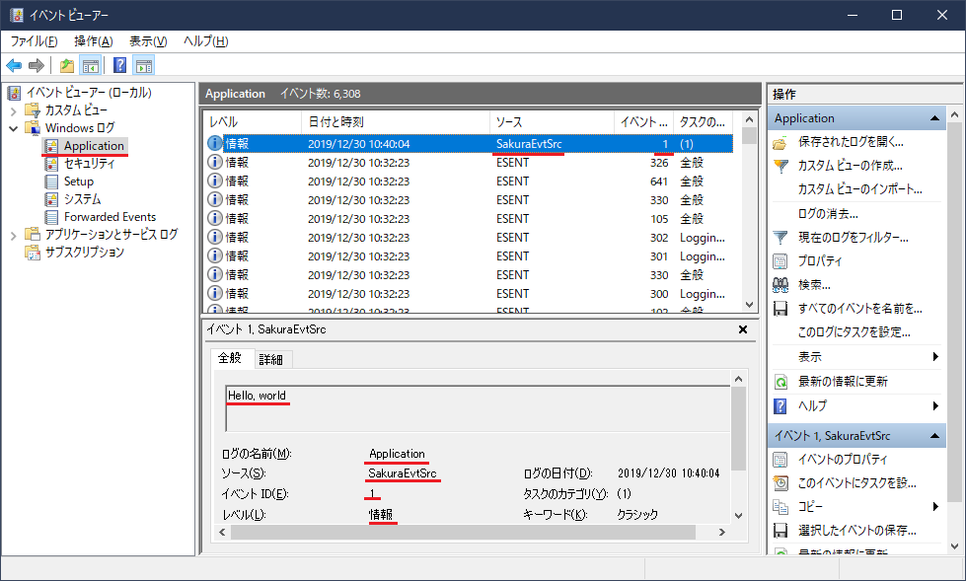Click the blue help icon in toolbar
The image size is (966, 581).
point(119,66)
